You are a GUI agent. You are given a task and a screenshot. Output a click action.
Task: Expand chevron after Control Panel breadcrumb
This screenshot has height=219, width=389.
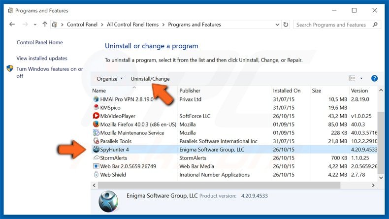pos(102,25)
